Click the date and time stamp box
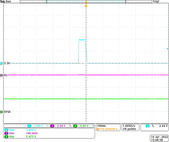 (x=159, y=138)
